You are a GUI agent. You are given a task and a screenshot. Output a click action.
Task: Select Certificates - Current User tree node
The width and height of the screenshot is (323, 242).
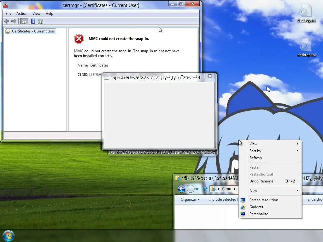tap(31, 31)
